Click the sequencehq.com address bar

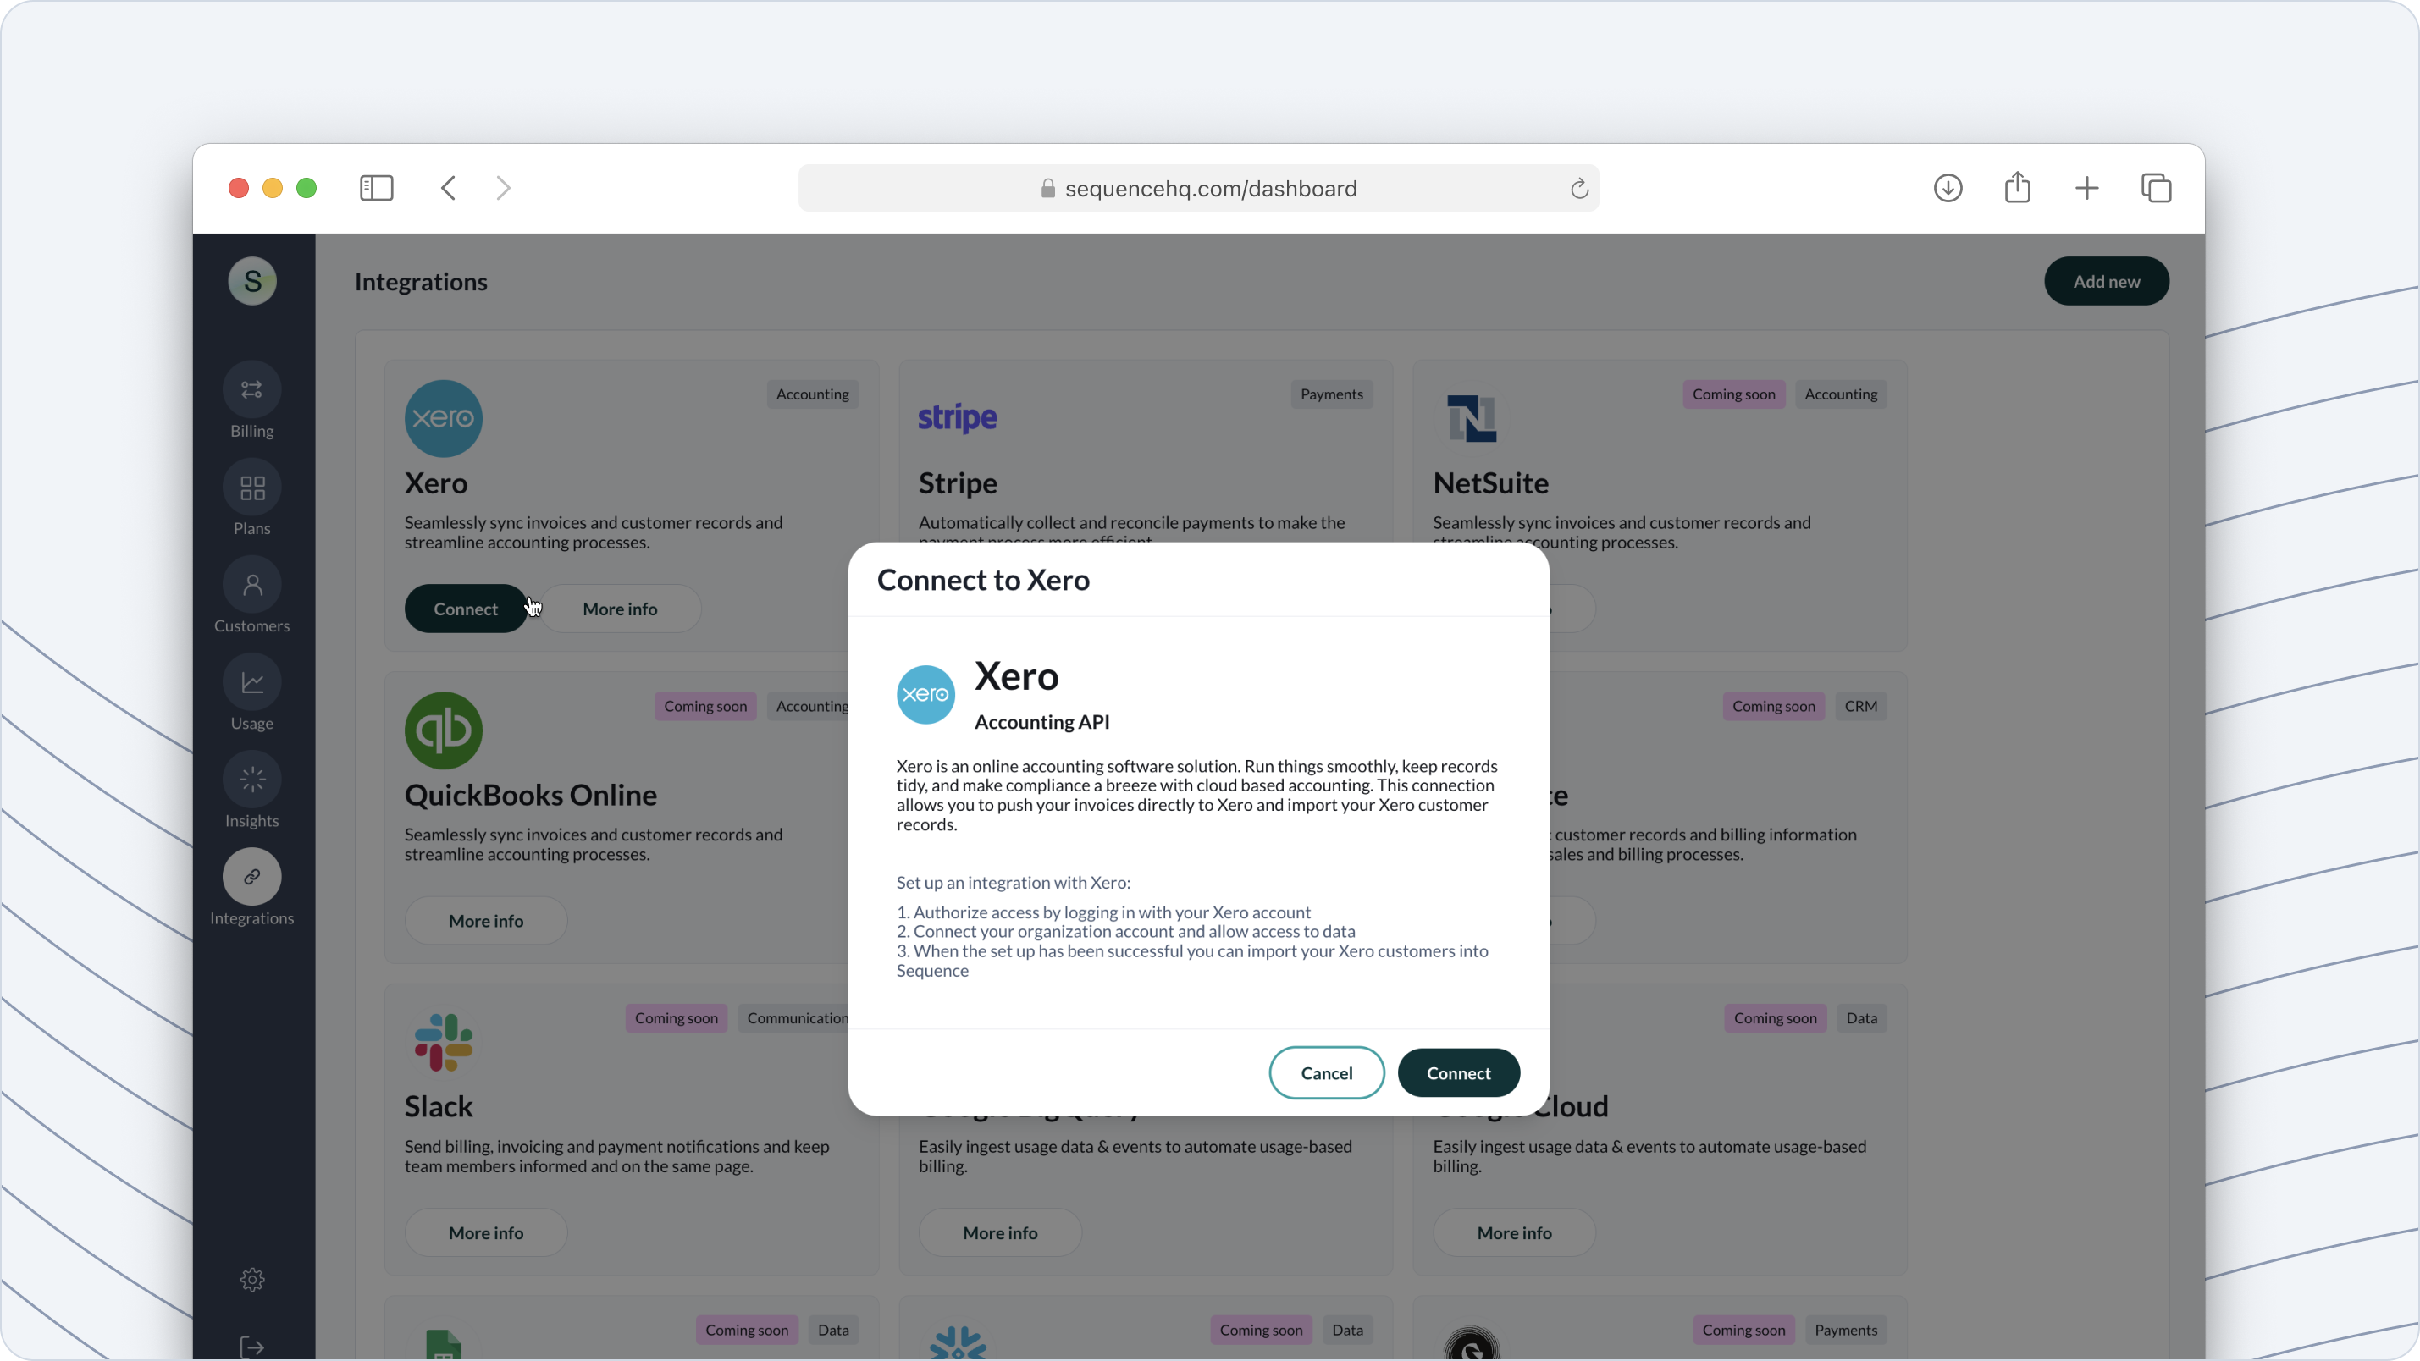[1199, 188]
